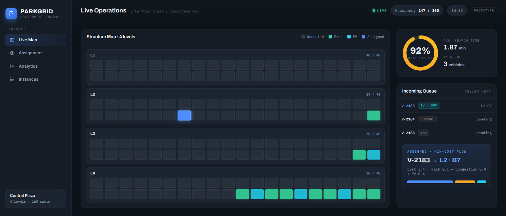Viewport: 506px width, 216px height.
Task: Select queue row V-2185
Action: click(x=447, y=133)
